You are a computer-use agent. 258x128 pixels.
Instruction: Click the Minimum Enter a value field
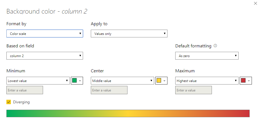[25, 90]
